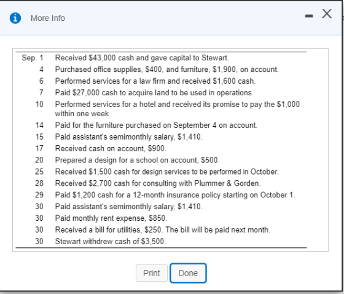
Task: Click the Done button
Action: (188, 273)
